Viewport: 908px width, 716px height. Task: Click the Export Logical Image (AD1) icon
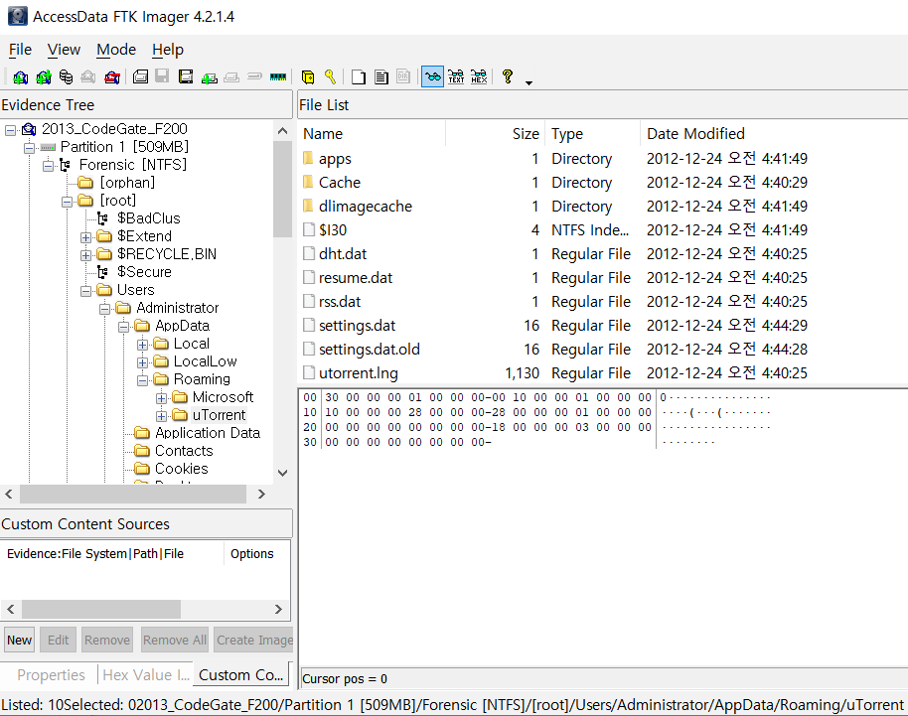point(186,77)
